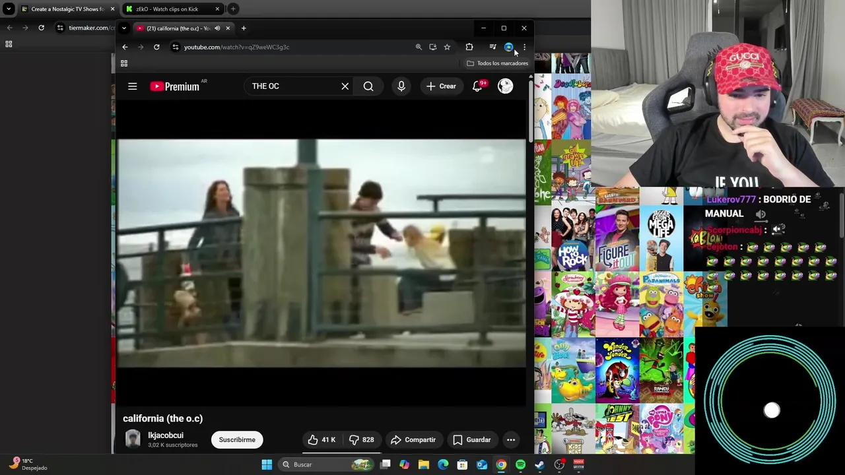Open the lkjacobcui channel avatar

coord(133,440)
